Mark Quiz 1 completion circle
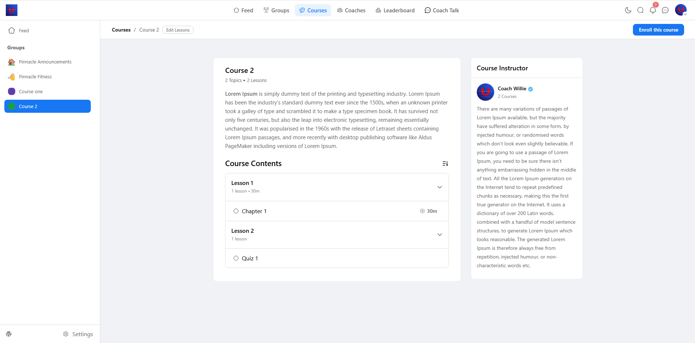695x343 pixels. tap(236, 258)
